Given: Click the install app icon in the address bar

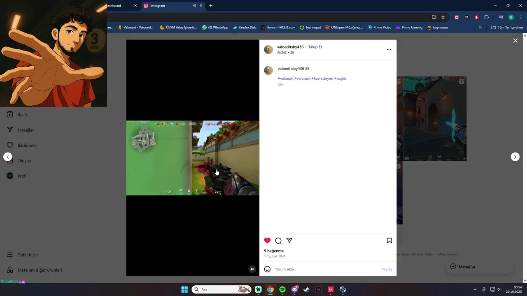Looking at the screenshot, I should (x=434, y=17).
